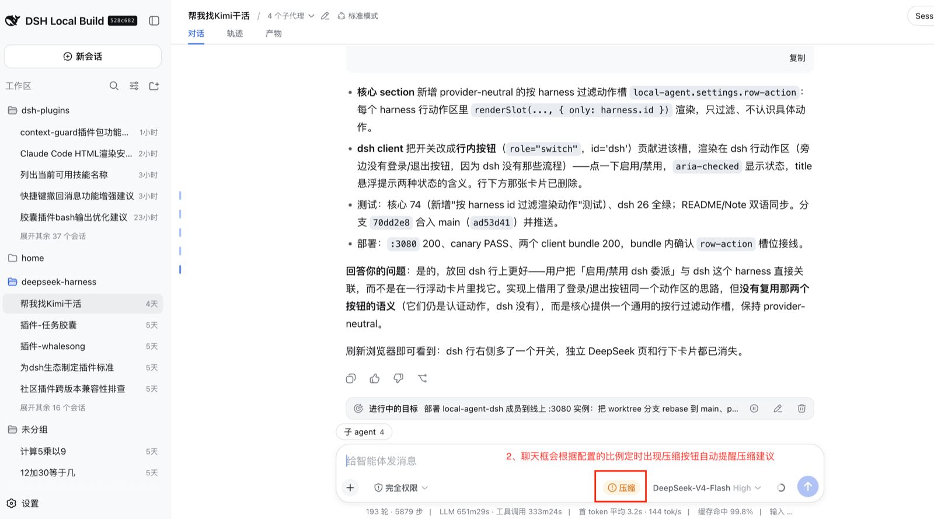Open 快捷键撤回消息功能增强建议 conversation
Screen dimensions: 934x519
[83, 196]
